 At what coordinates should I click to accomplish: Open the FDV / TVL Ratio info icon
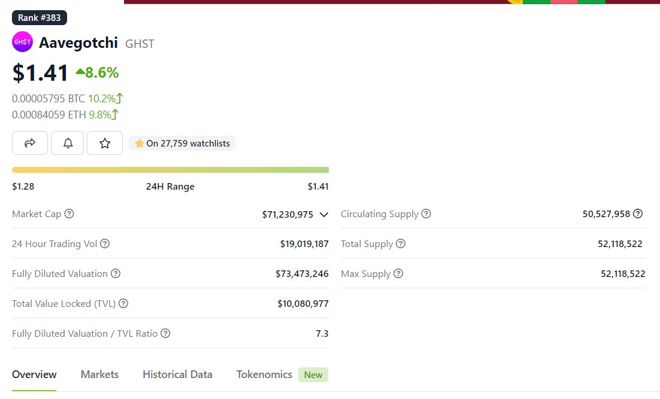tap(165, 333)
